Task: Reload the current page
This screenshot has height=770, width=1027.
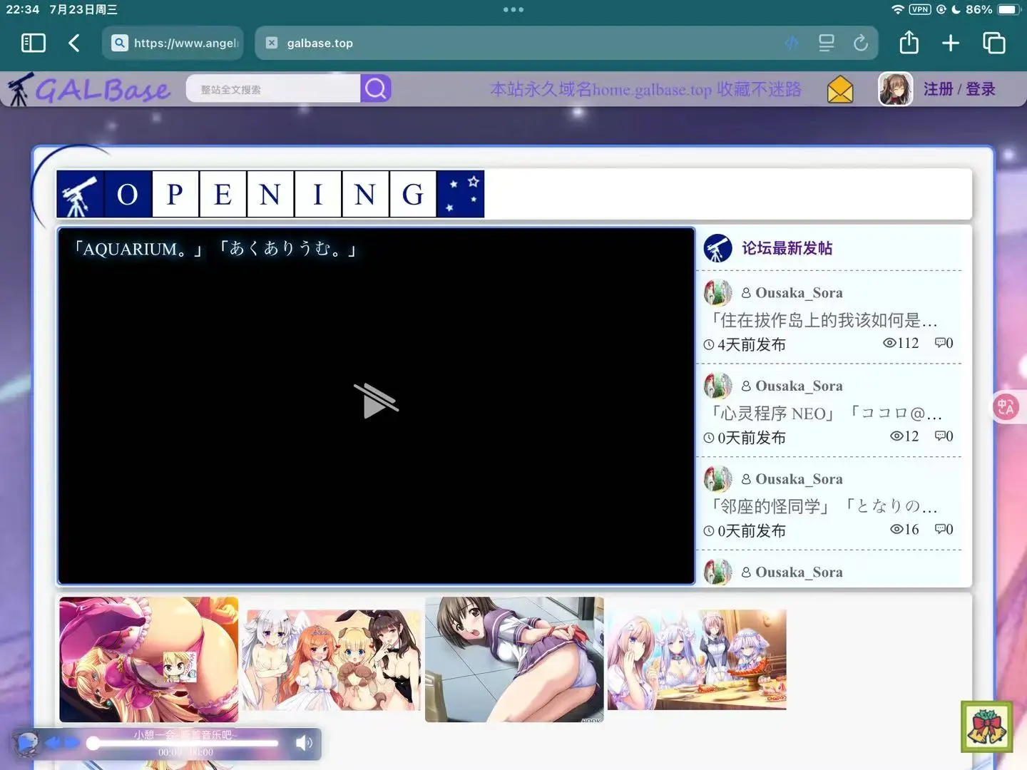Action: (861, 43)
